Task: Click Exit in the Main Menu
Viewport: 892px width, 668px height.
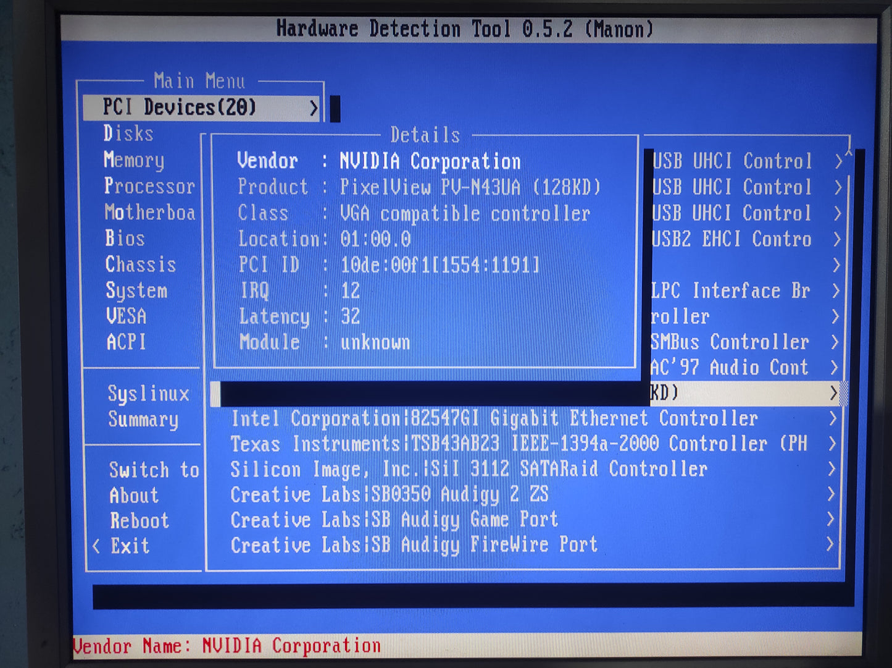Action: [130, 546]
